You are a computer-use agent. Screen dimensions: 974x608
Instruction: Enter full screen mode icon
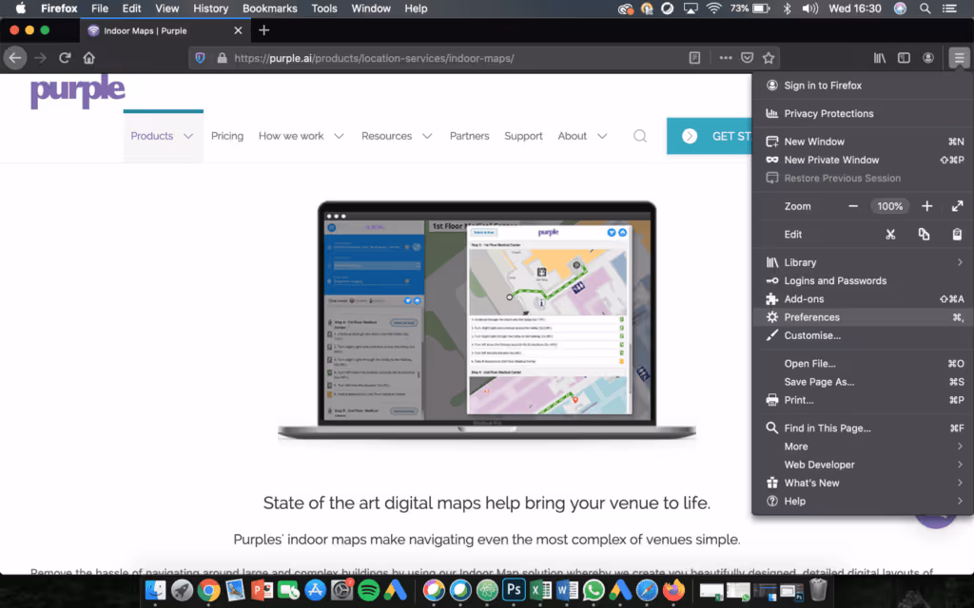(x=957, y=206)
